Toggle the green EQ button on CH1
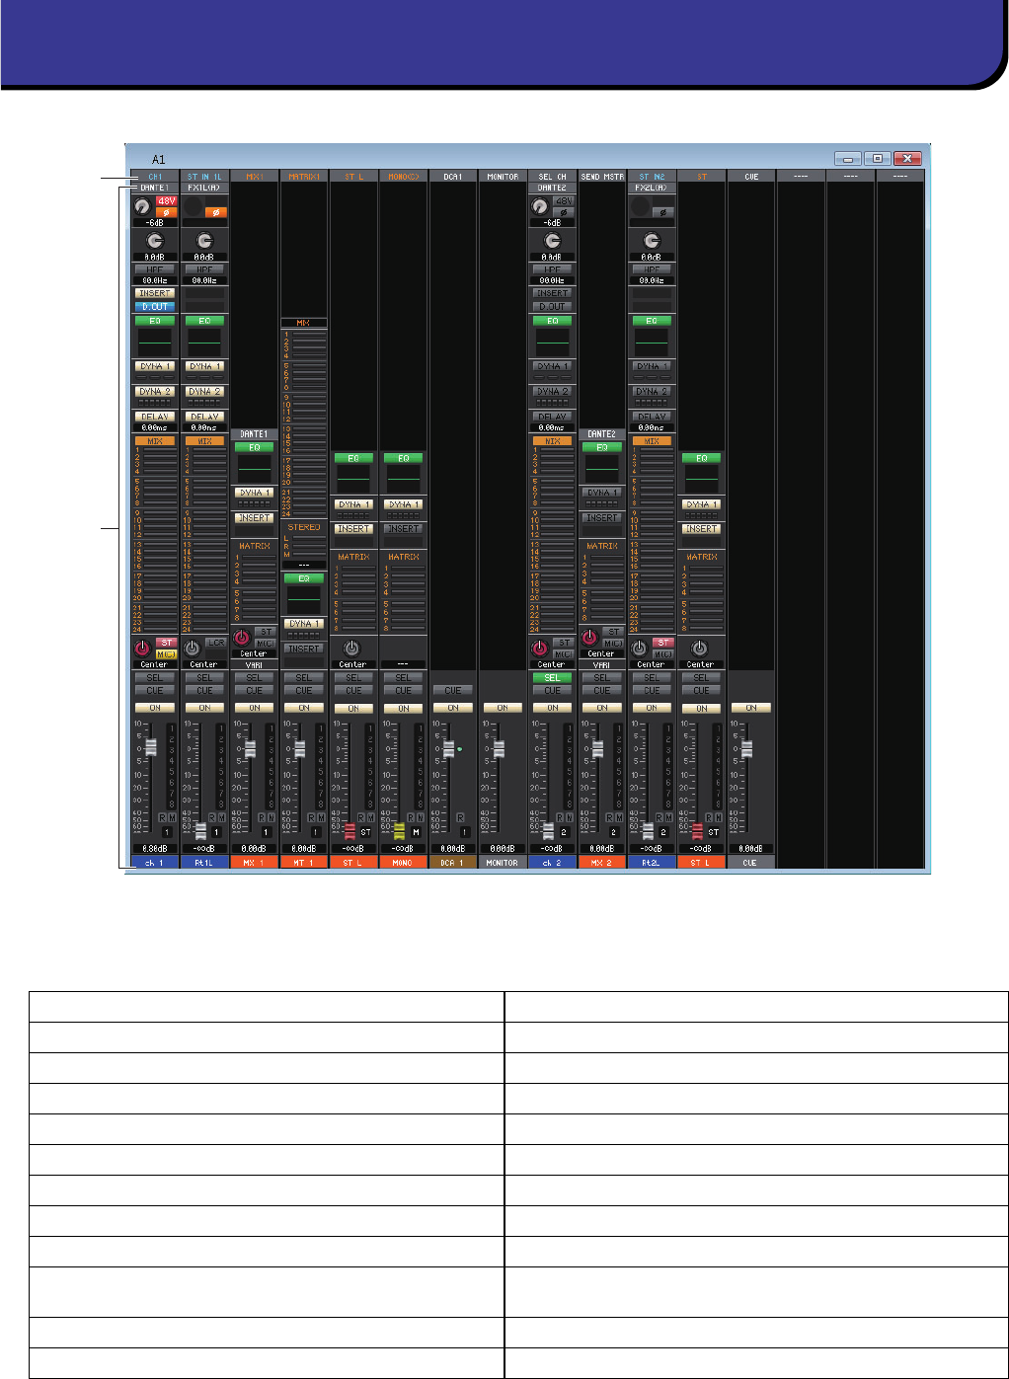The height and width of the screenshot is (1379, 1009). 155,321
